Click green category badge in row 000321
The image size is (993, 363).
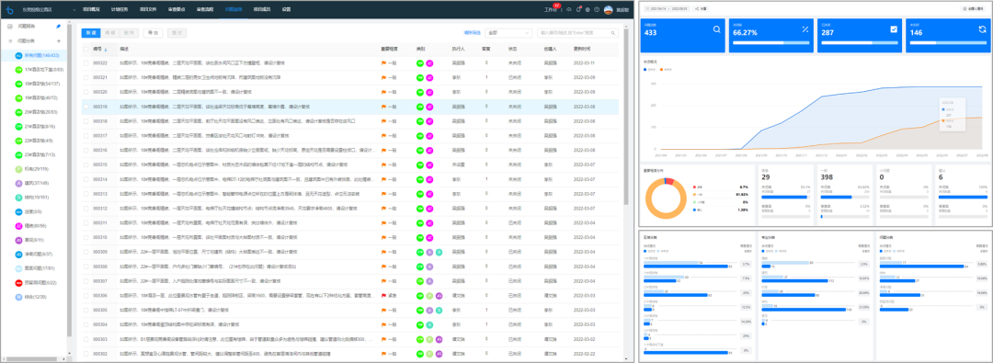point(419,78)
